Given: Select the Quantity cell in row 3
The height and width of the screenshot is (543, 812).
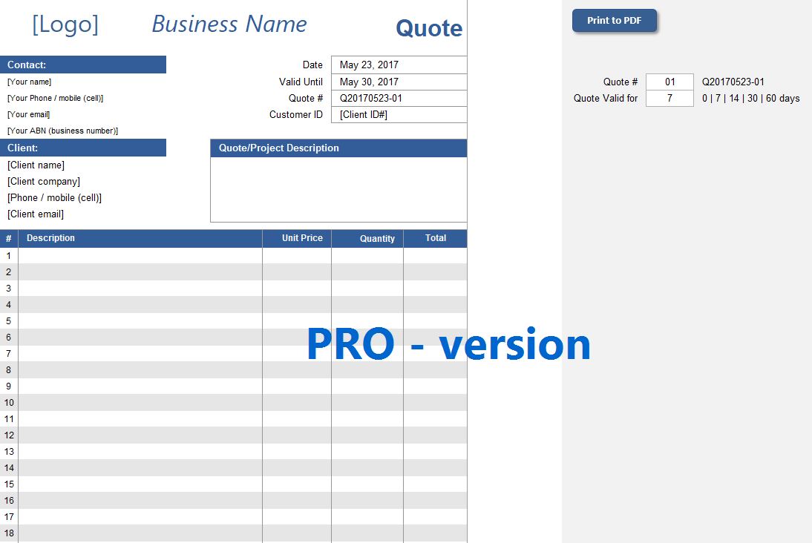Looking at the screenshot, I should [x=367, y=289].
